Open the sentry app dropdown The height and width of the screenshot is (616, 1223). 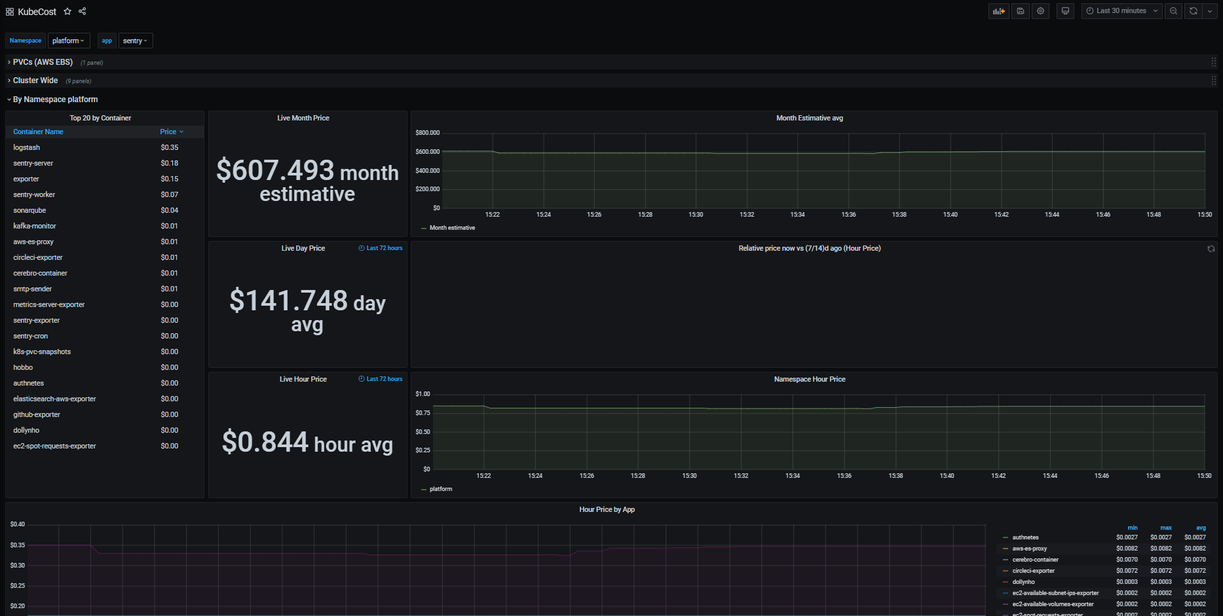pos(136,41)
